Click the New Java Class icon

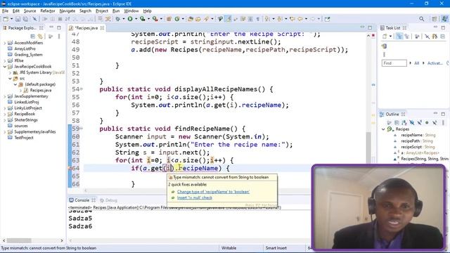tap(177, 19)
